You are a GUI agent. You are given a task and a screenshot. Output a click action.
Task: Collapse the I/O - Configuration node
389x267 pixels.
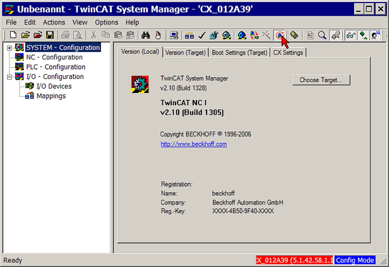coord(9,77)
